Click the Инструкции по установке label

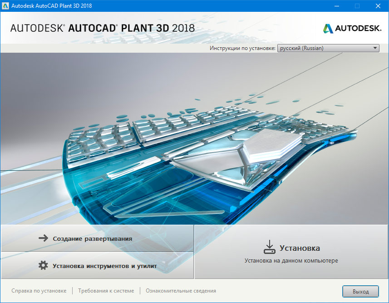(x=242, y=48)
